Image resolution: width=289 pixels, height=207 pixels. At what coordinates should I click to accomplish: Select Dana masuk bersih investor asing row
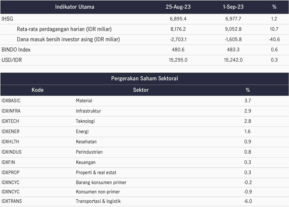145,40
